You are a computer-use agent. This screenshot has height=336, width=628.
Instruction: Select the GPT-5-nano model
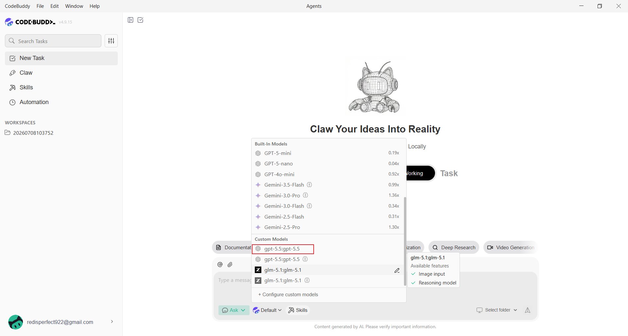coord(328,163)
